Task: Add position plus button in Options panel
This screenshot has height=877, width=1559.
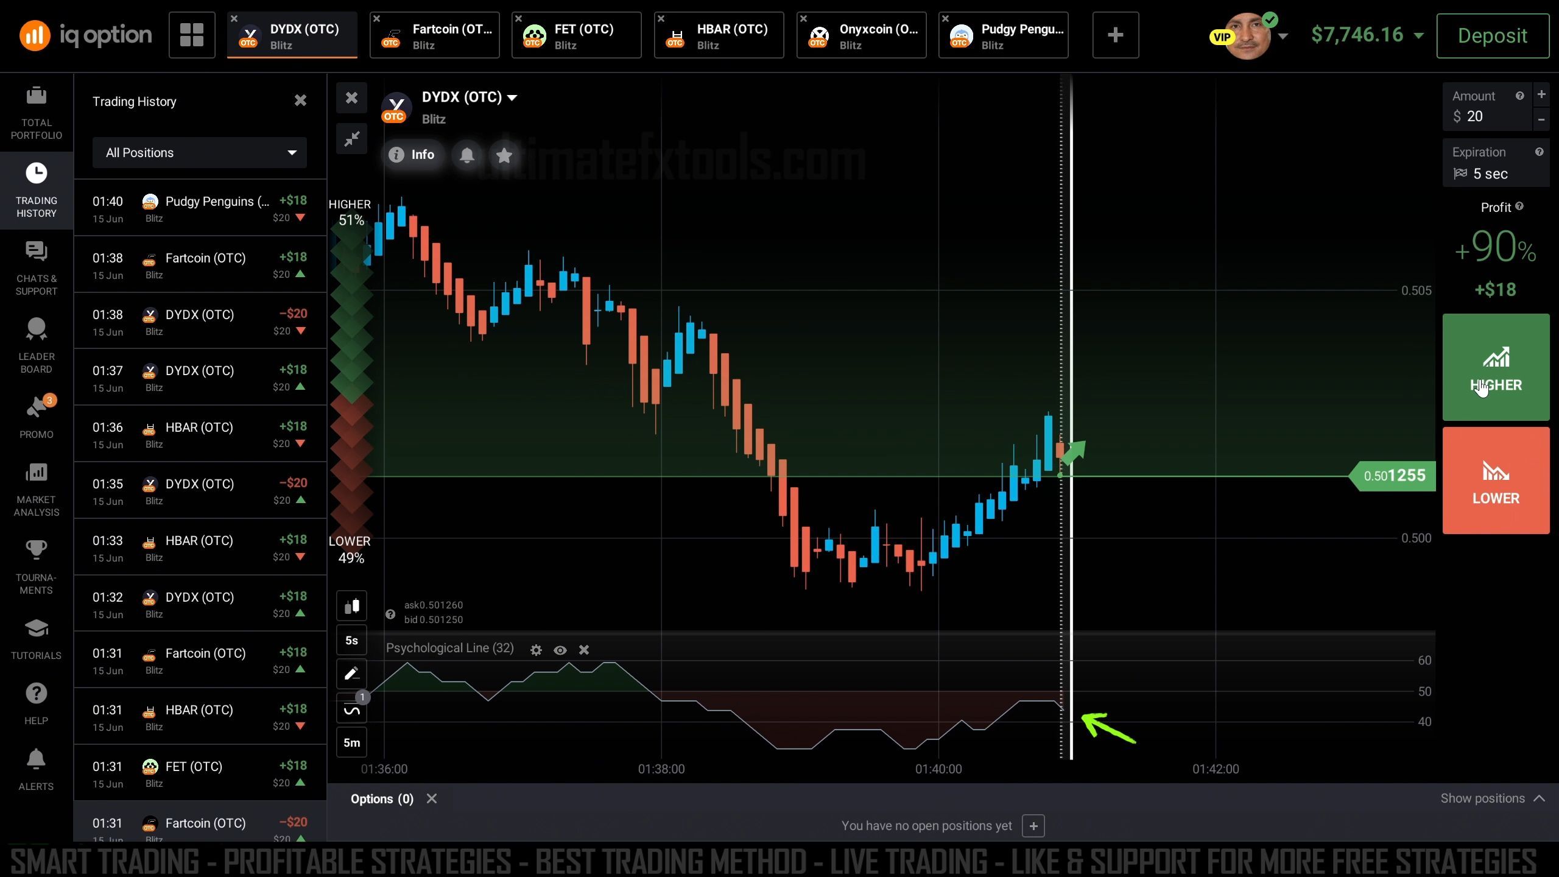Action: (1033, 826)
